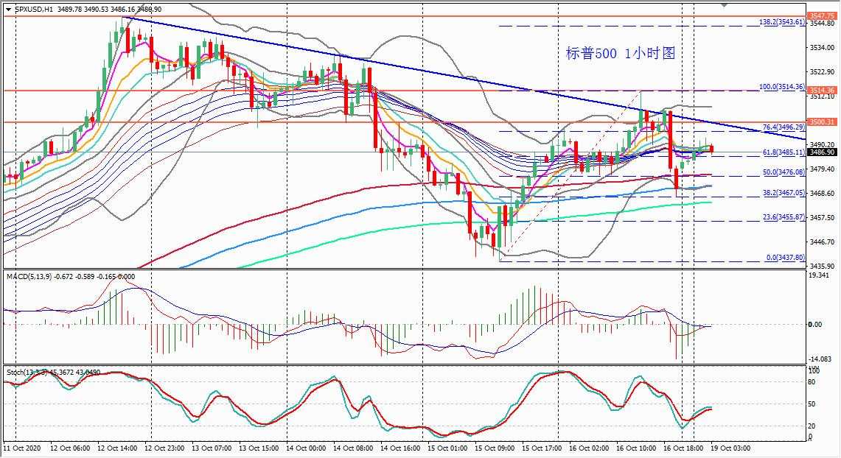Select the 38.2(3467.05) Fibonacci level label
Viewport: 841px width, 458px height.
pyautogui.click(x=784, y=192)
